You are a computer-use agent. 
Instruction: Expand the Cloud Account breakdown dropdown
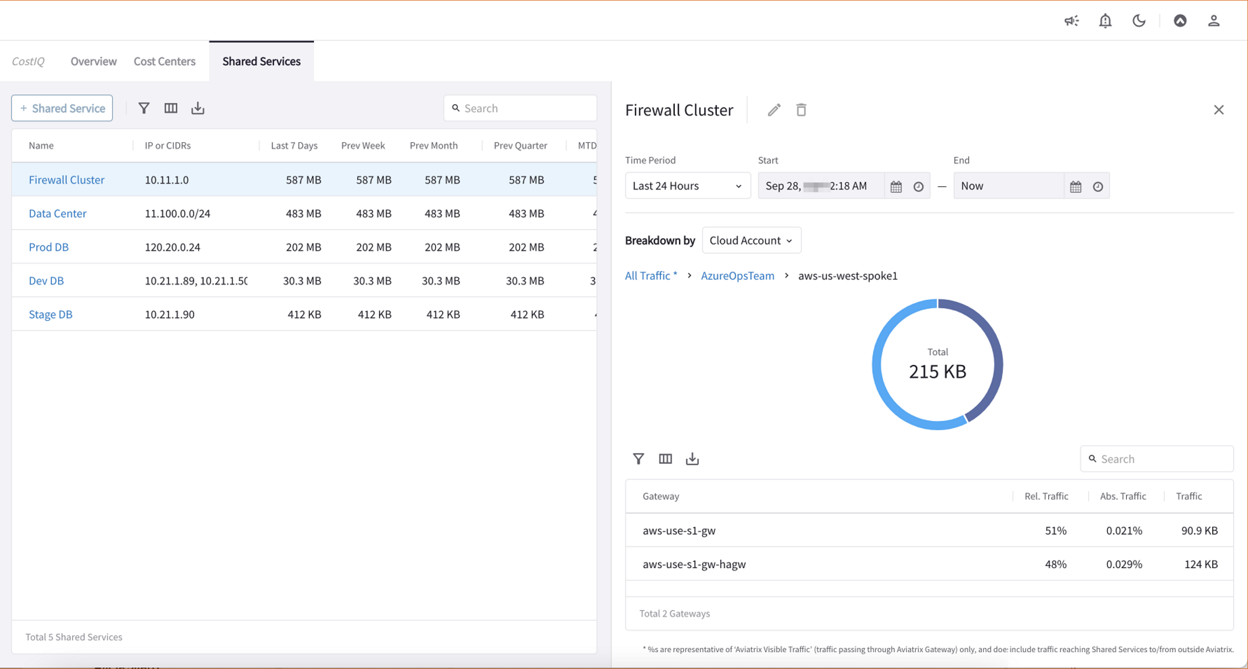[x=751, y=241]
